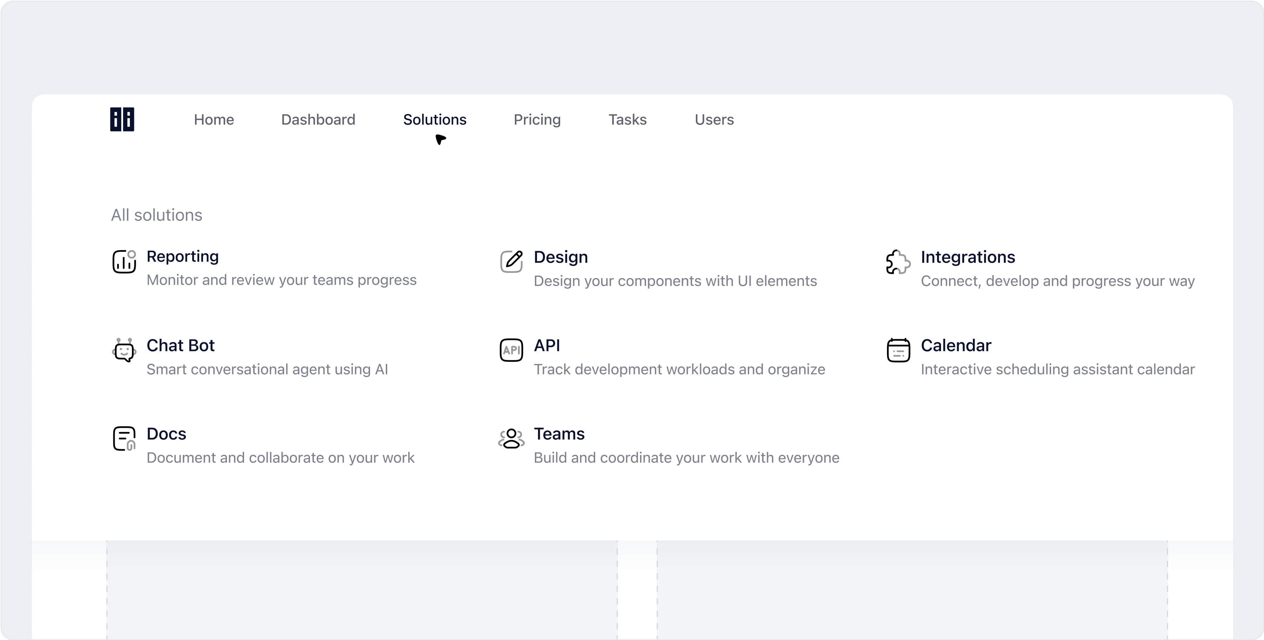Click the Reporting bar chart icon
Image resolution: width=1264 pixels, height=640 pixels.
point(124,262)
